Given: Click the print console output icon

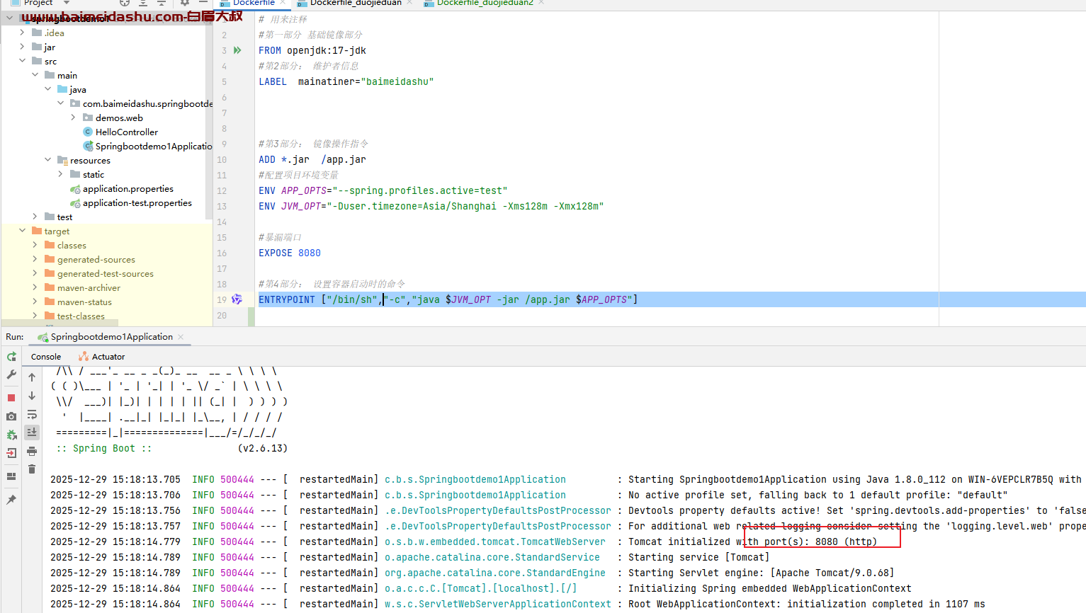Looking at the screenshot, I should click(x=32, y=451).
